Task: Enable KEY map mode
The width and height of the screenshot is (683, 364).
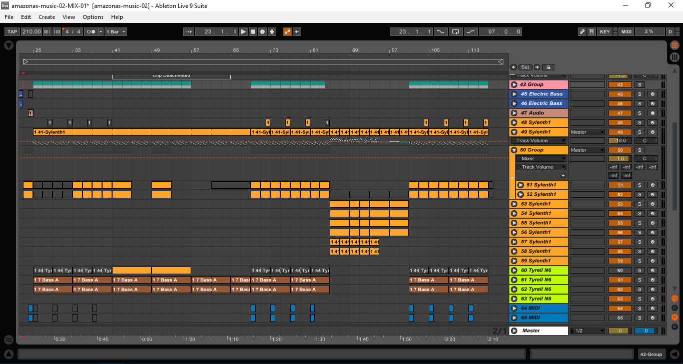Action: [605, 31]
